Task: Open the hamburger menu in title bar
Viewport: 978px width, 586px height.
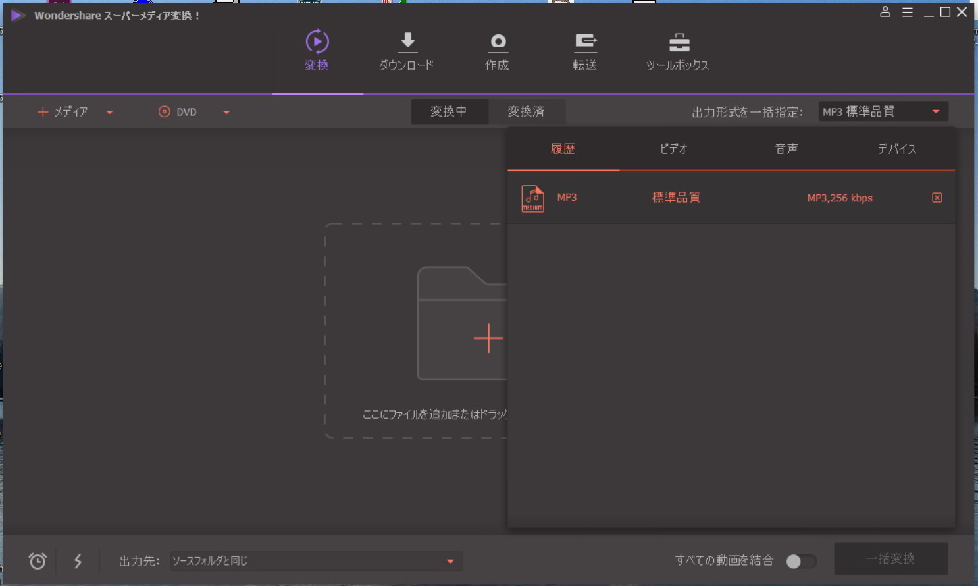Action: coord(907,12)
